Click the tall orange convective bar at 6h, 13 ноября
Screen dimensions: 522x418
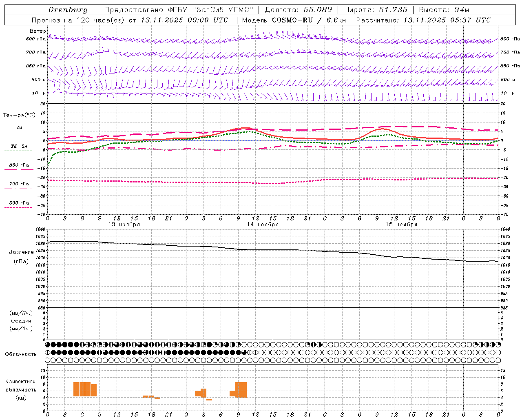click(x=82, y=389)
